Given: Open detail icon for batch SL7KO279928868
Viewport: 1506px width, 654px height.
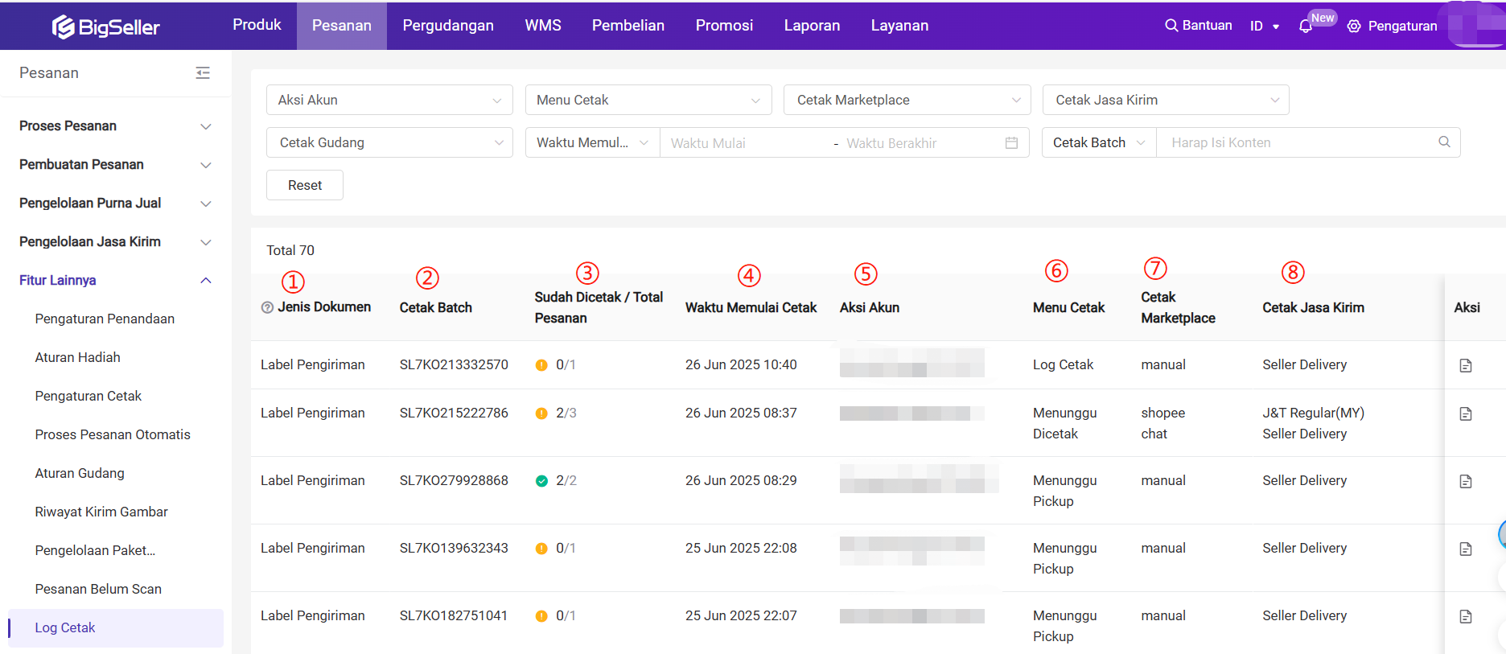Looking at the screenshot, I should [x=1466, y=481].
